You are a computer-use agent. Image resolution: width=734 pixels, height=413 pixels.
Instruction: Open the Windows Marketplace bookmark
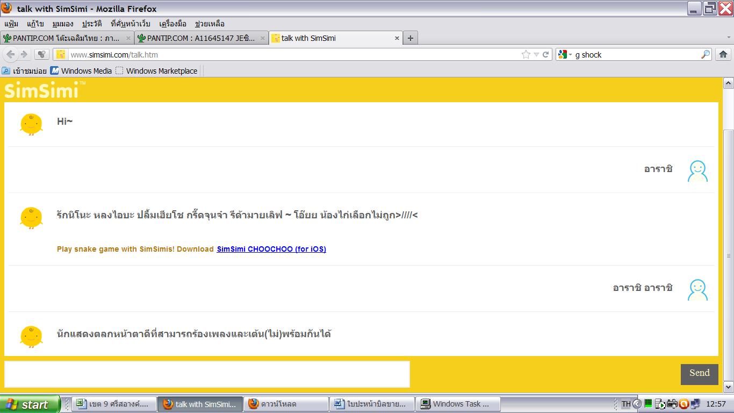click(x=157, y=71)
